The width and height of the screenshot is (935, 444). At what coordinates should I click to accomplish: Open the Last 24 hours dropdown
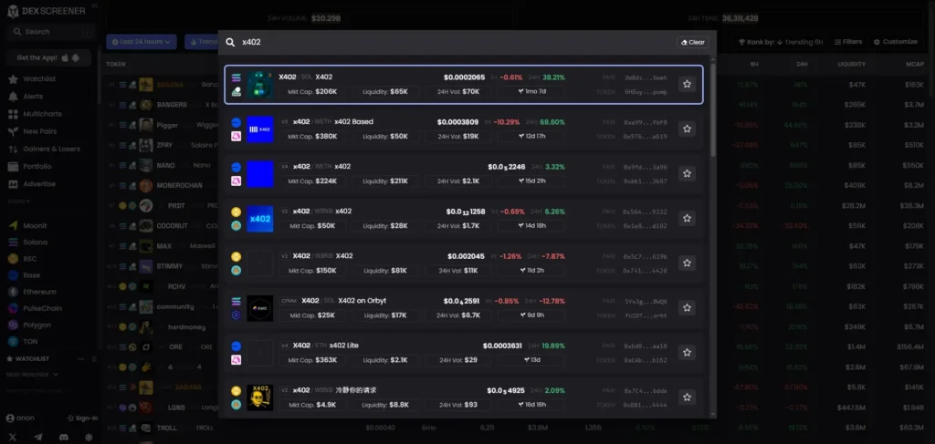pyautogui.click(x=142, y=42)
